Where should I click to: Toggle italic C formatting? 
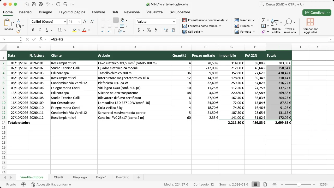click(x=40, y=30)
